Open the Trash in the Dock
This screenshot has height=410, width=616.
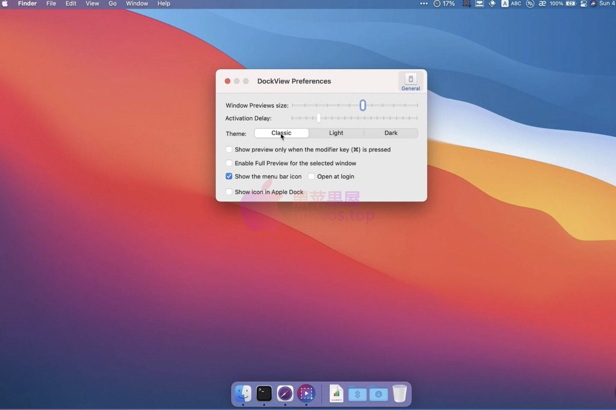tap(399, 394)
